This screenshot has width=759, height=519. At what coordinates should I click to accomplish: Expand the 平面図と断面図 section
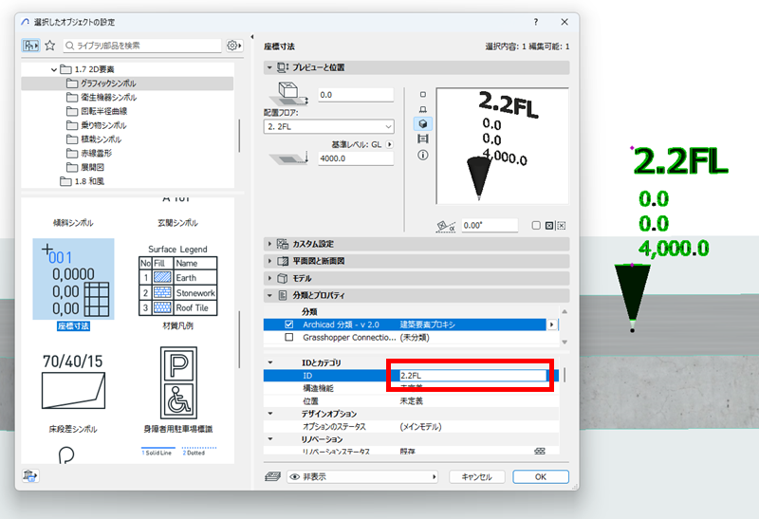pos(269,261)
